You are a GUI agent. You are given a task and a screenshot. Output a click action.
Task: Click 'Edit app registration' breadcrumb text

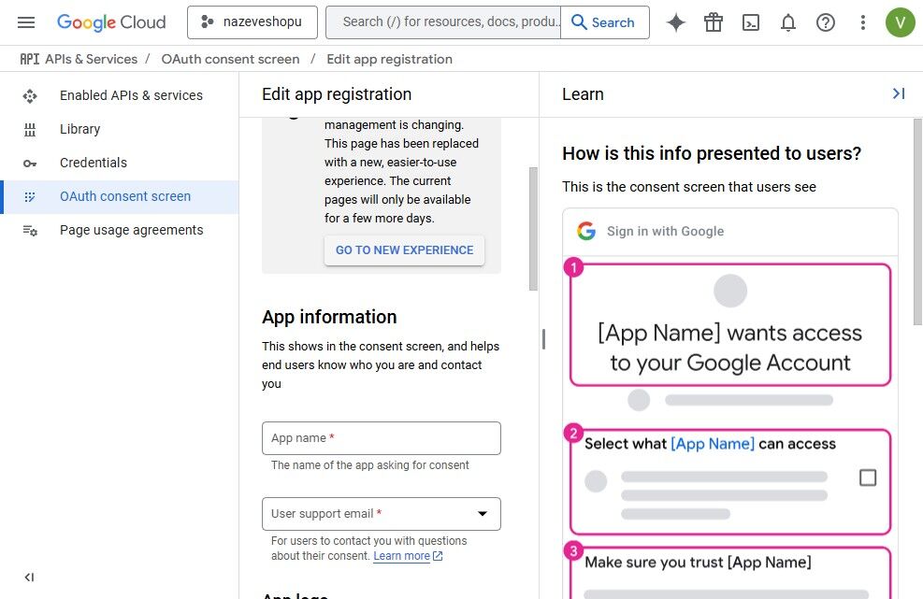click(389, 59)
